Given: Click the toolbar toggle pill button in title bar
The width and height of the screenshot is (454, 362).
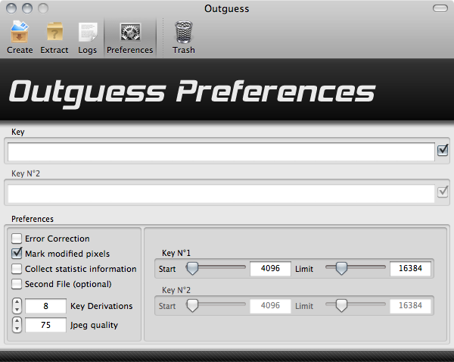Looking at the screenshot, I should click(x=440, y=8).
